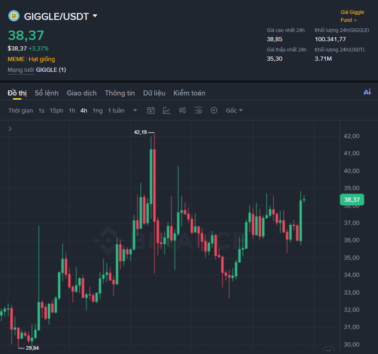Click the 35,00 price axis label

[352, 258]
